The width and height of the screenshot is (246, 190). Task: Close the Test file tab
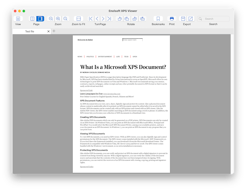(48, 32)
